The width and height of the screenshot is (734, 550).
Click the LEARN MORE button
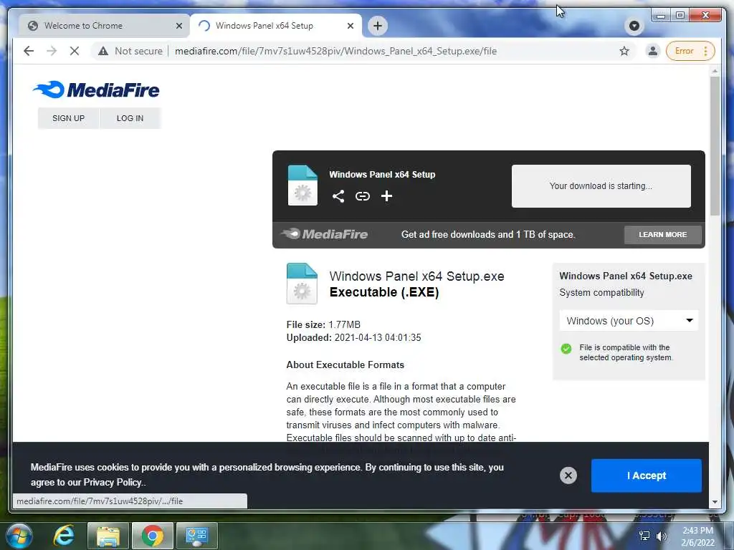coord(663,235)
